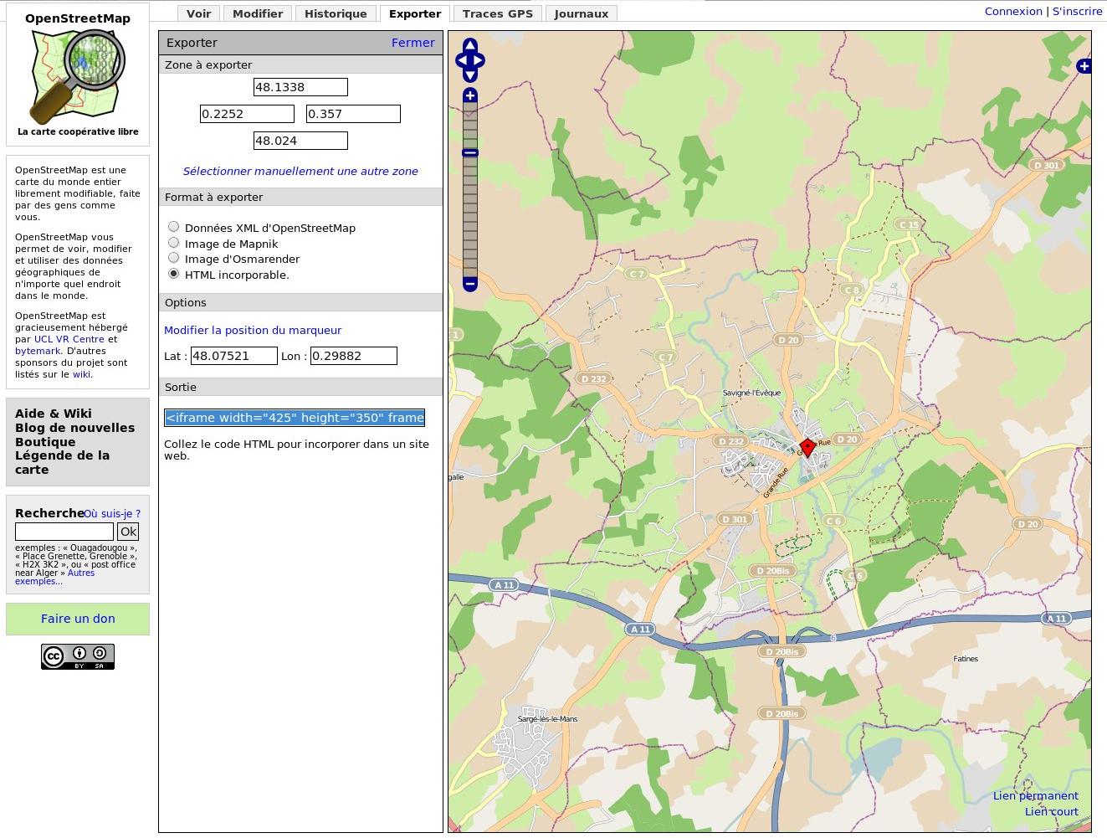Click the Fatines label on map

tap(966, 659)
